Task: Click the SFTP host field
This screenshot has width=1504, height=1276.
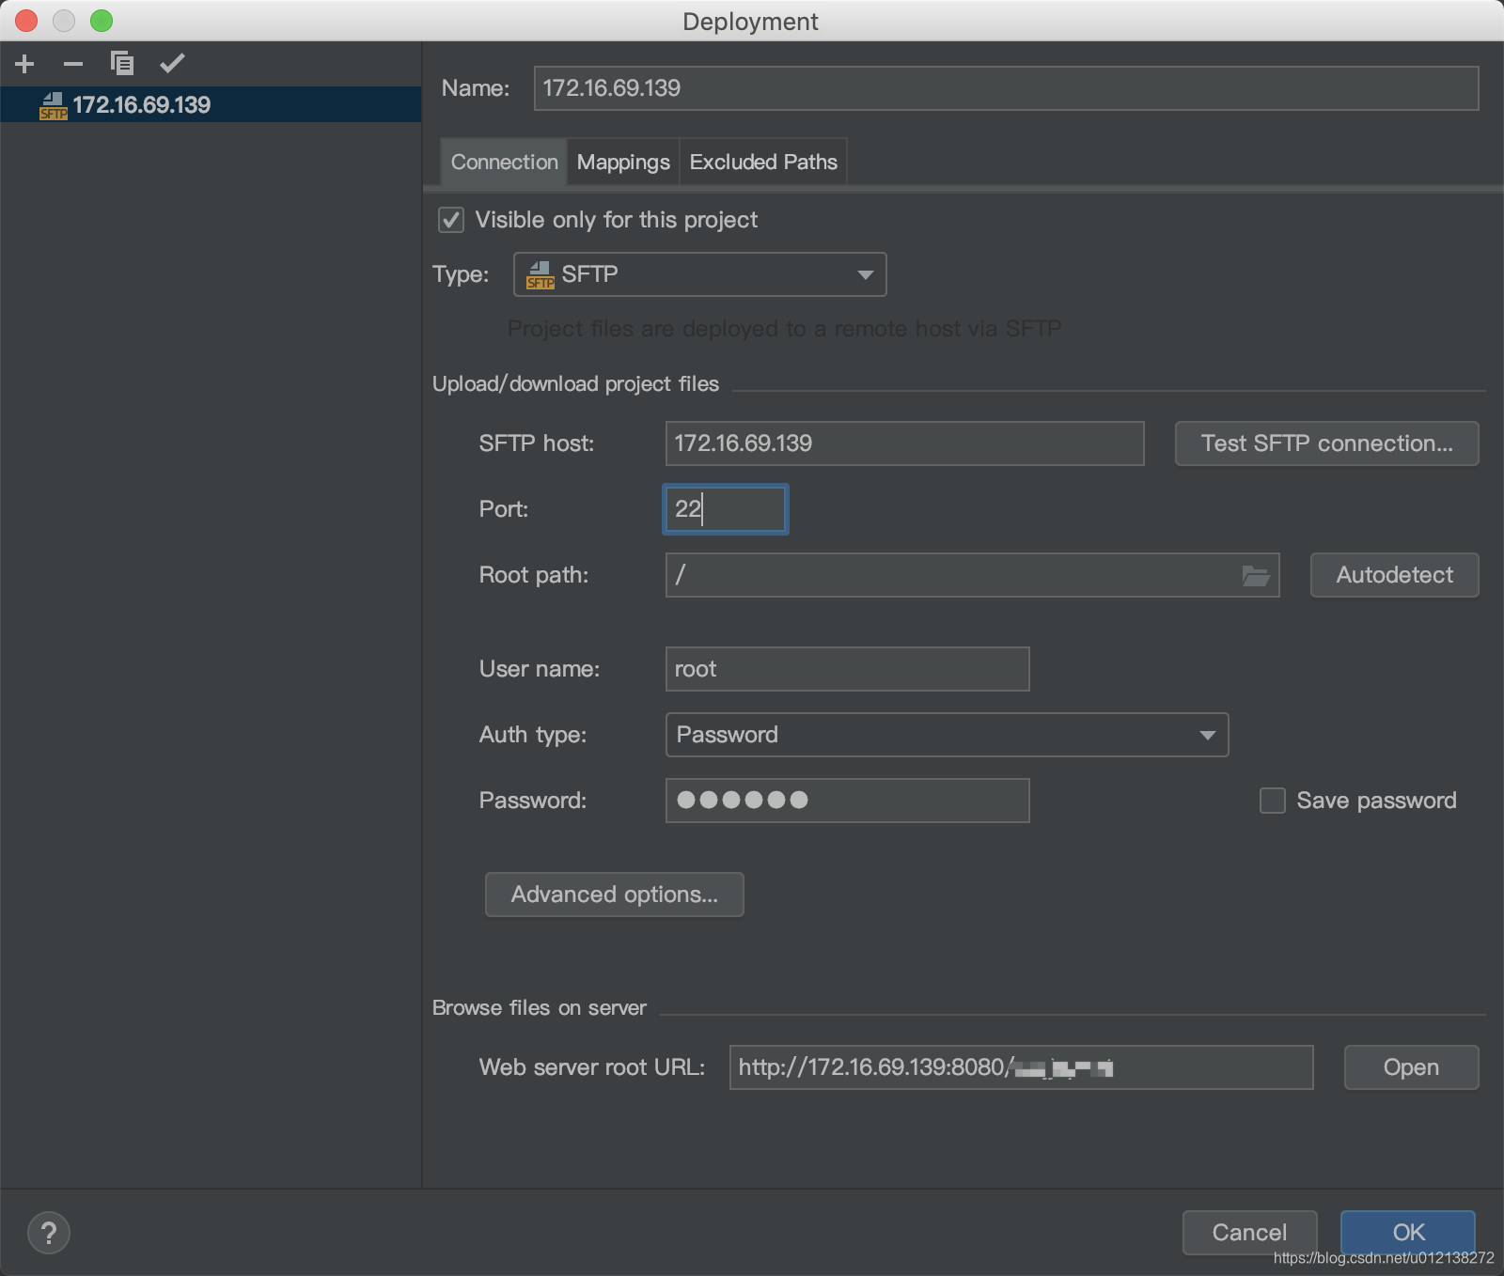Action: [x=904, y=443]
